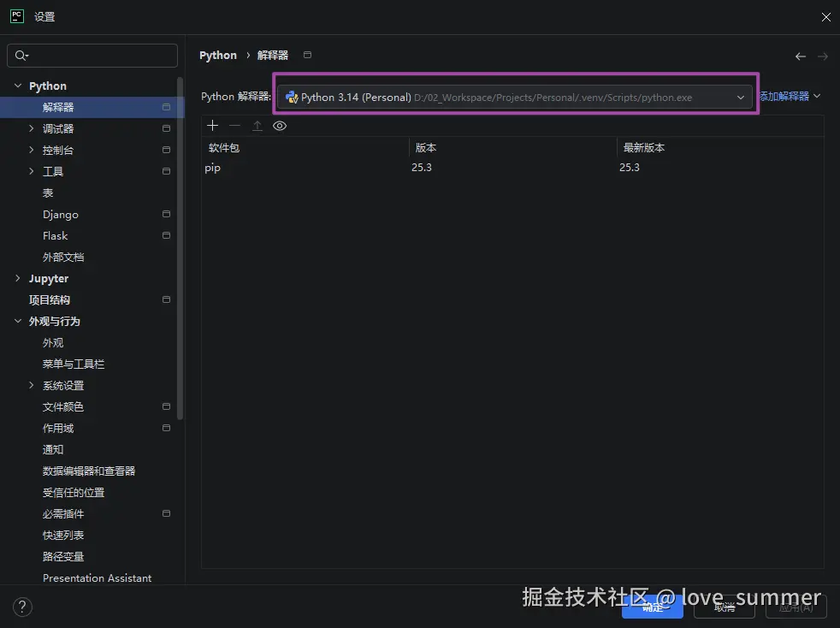Navigate forward with the right arrow
The height and width of the screenshot is (628, 840).
[823, 56]
